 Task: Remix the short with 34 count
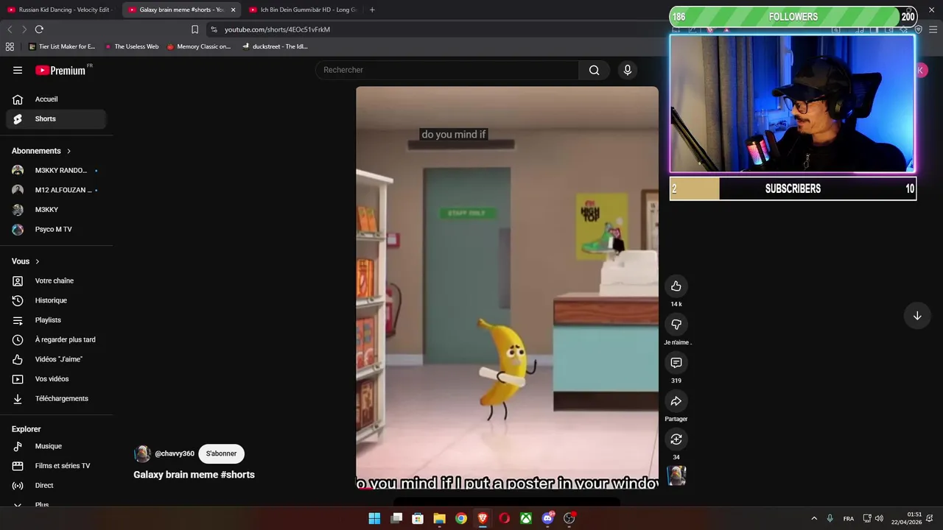coord(676,439)
